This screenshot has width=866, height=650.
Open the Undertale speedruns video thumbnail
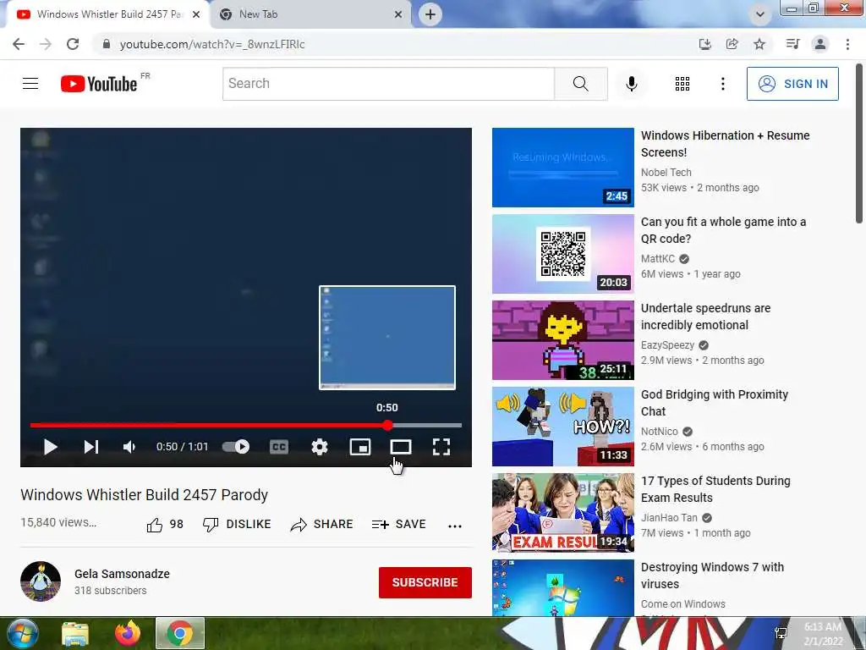[x=562, y=340]
